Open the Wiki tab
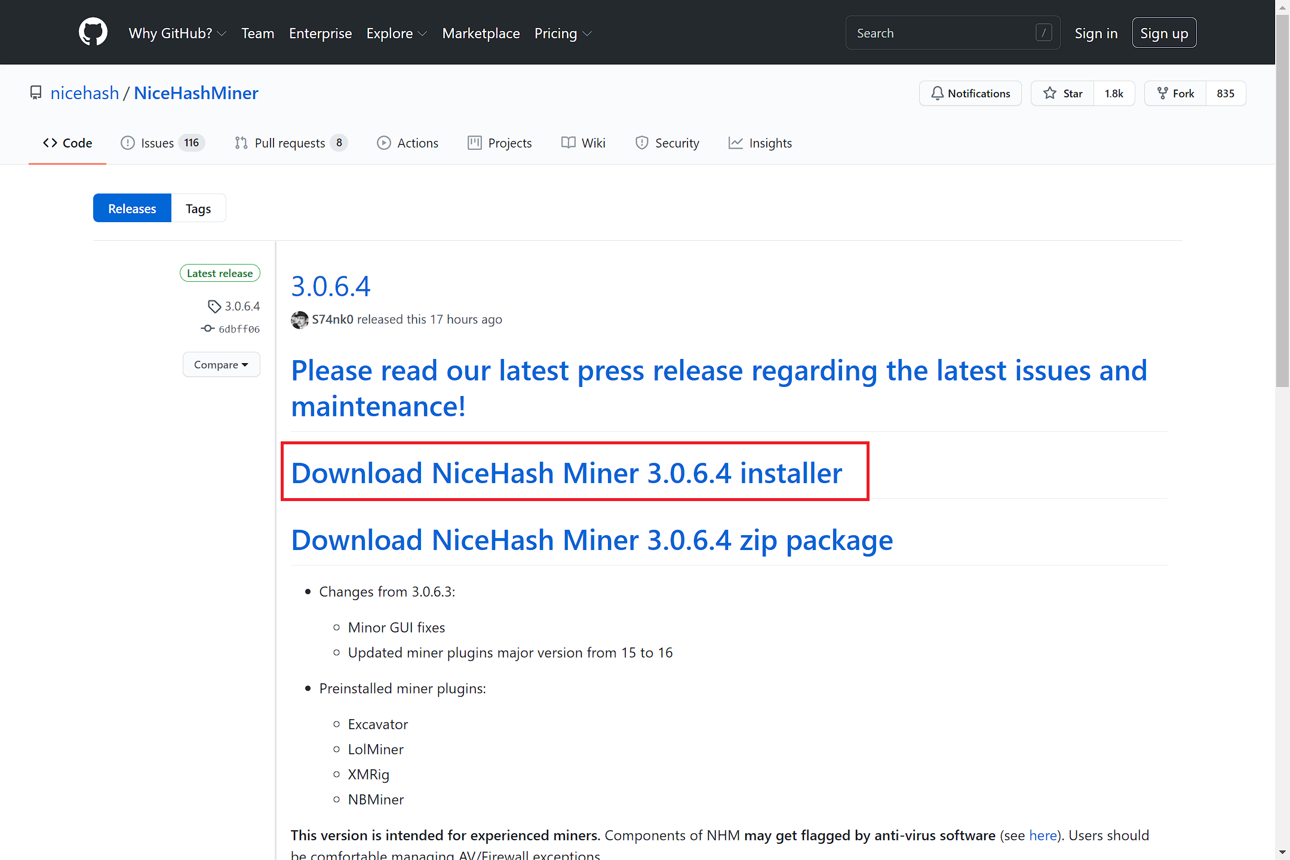Viewport: 1290px width, 860px height. [x=583, y=143]
